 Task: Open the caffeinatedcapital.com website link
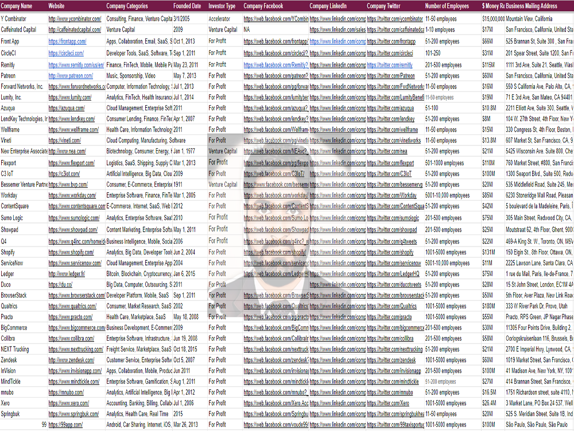[75, 30]
